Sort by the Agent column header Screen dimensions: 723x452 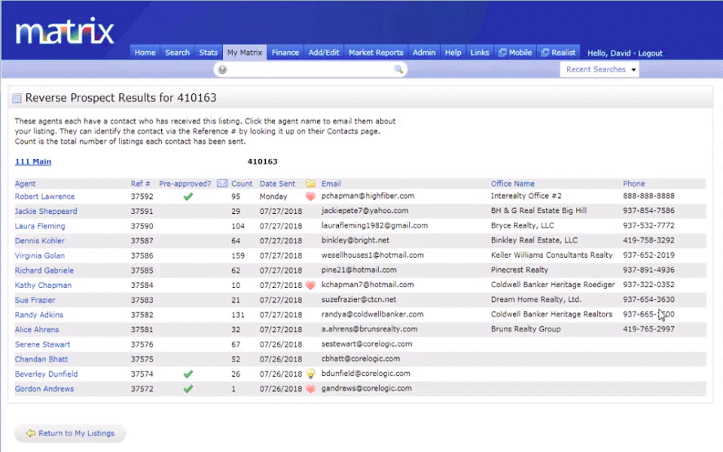click(x=25, y=184)
